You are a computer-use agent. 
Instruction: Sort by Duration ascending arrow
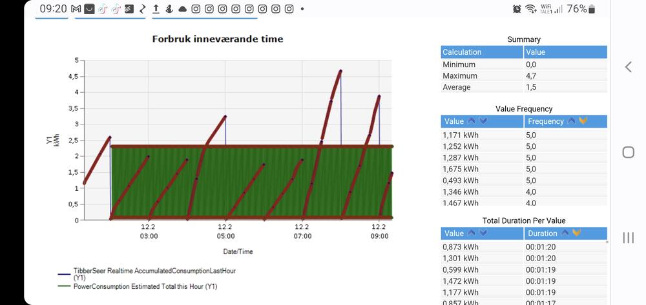pos(565,233)
